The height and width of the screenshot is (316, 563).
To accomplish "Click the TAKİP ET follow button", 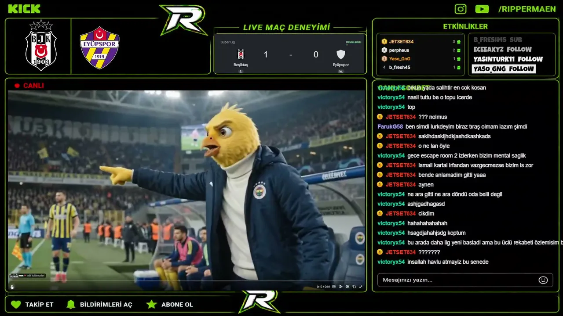I will tap(32, 304).
